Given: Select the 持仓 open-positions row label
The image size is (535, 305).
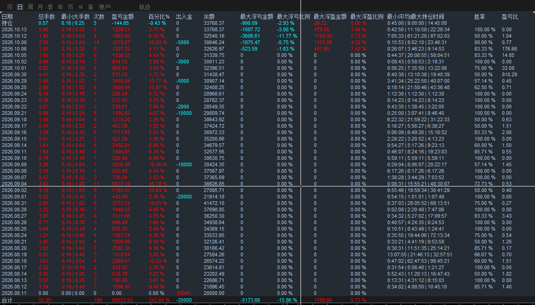Looking at the screenshot, I should tap(7, 23).
